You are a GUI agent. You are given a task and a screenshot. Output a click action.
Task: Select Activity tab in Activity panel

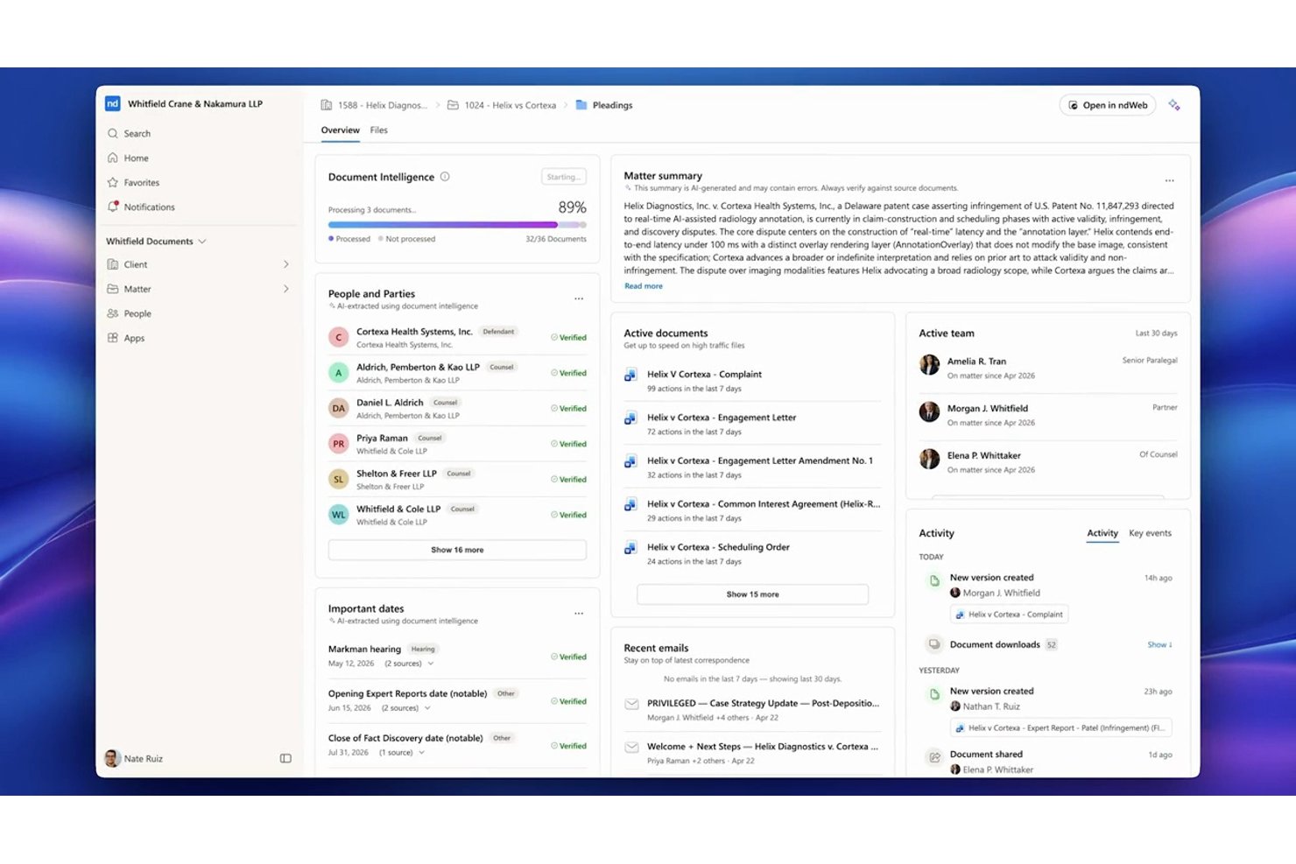tap(1102, 533)
